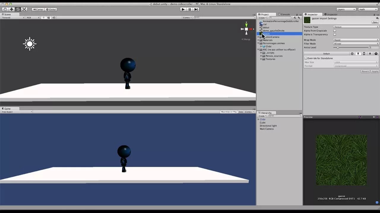Screen dimensions: 380x213
Task: Select the Hand tool in toolbar
Action: [5, 9]
